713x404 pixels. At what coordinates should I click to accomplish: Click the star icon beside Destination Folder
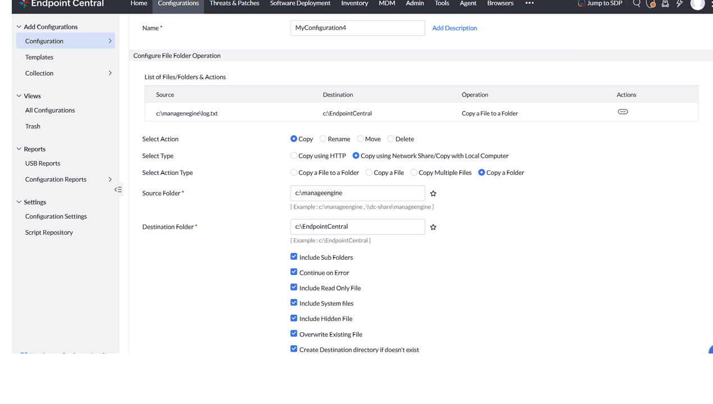[x=433, y=227]
